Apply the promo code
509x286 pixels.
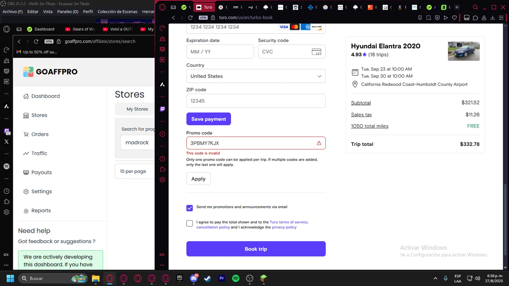[199, 179]
